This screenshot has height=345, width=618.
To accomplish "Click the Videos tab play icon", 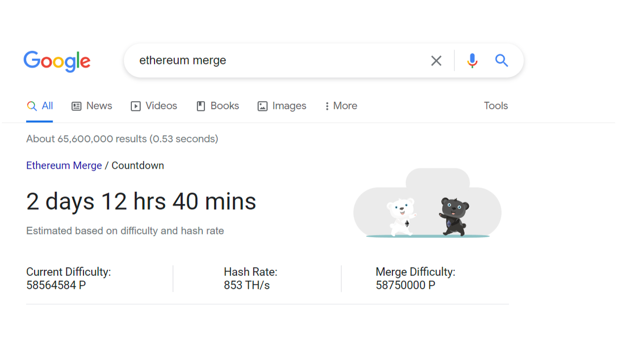I will pos(136,106).
